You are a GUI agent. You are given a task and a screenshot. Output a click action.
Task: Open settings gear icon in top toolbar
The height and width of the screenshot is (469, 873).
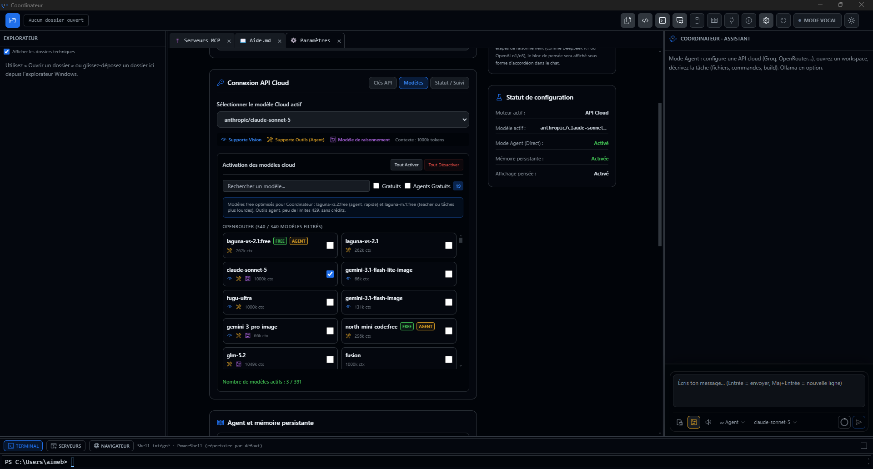[766, 20]
